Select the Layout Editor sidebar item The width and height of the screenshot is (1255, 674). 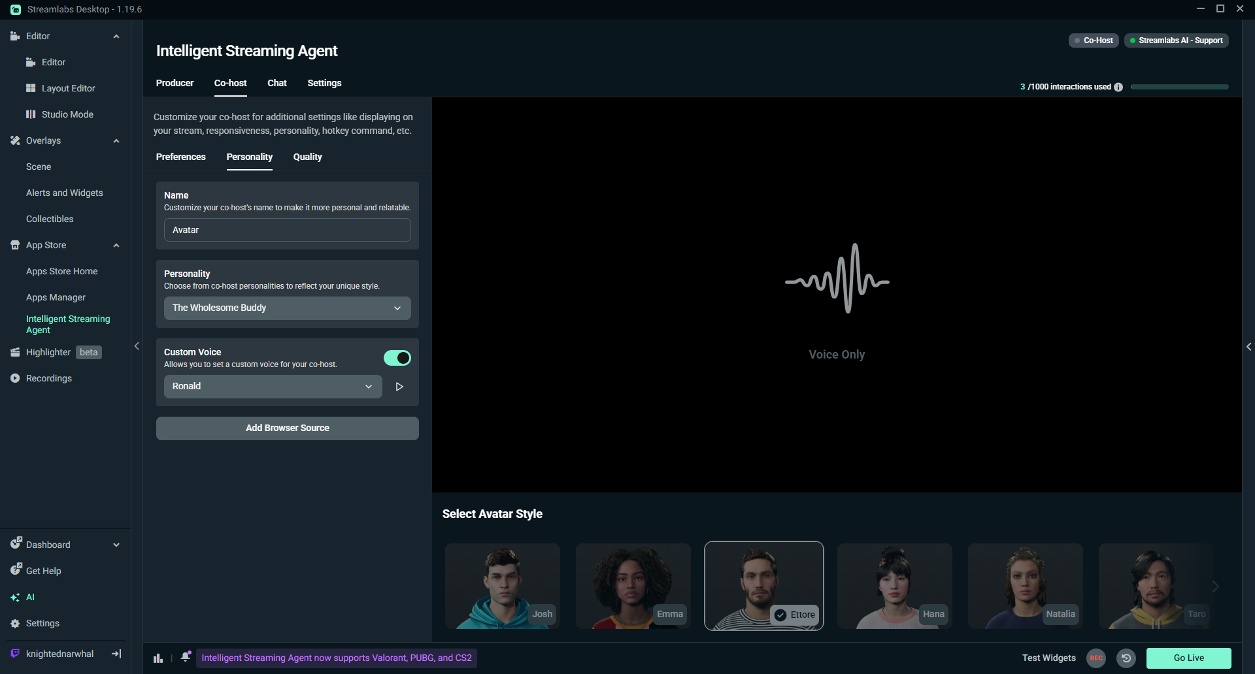66,88
